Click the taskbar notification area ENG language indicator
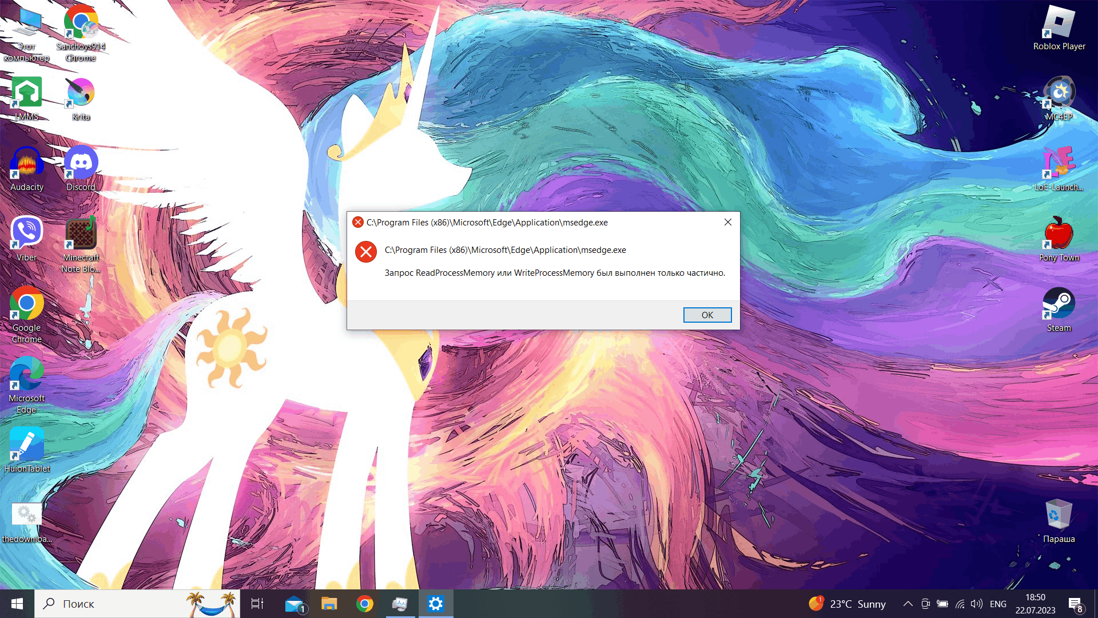The image size is (1098, 618). pyautogui.click(x=998, y=603)
